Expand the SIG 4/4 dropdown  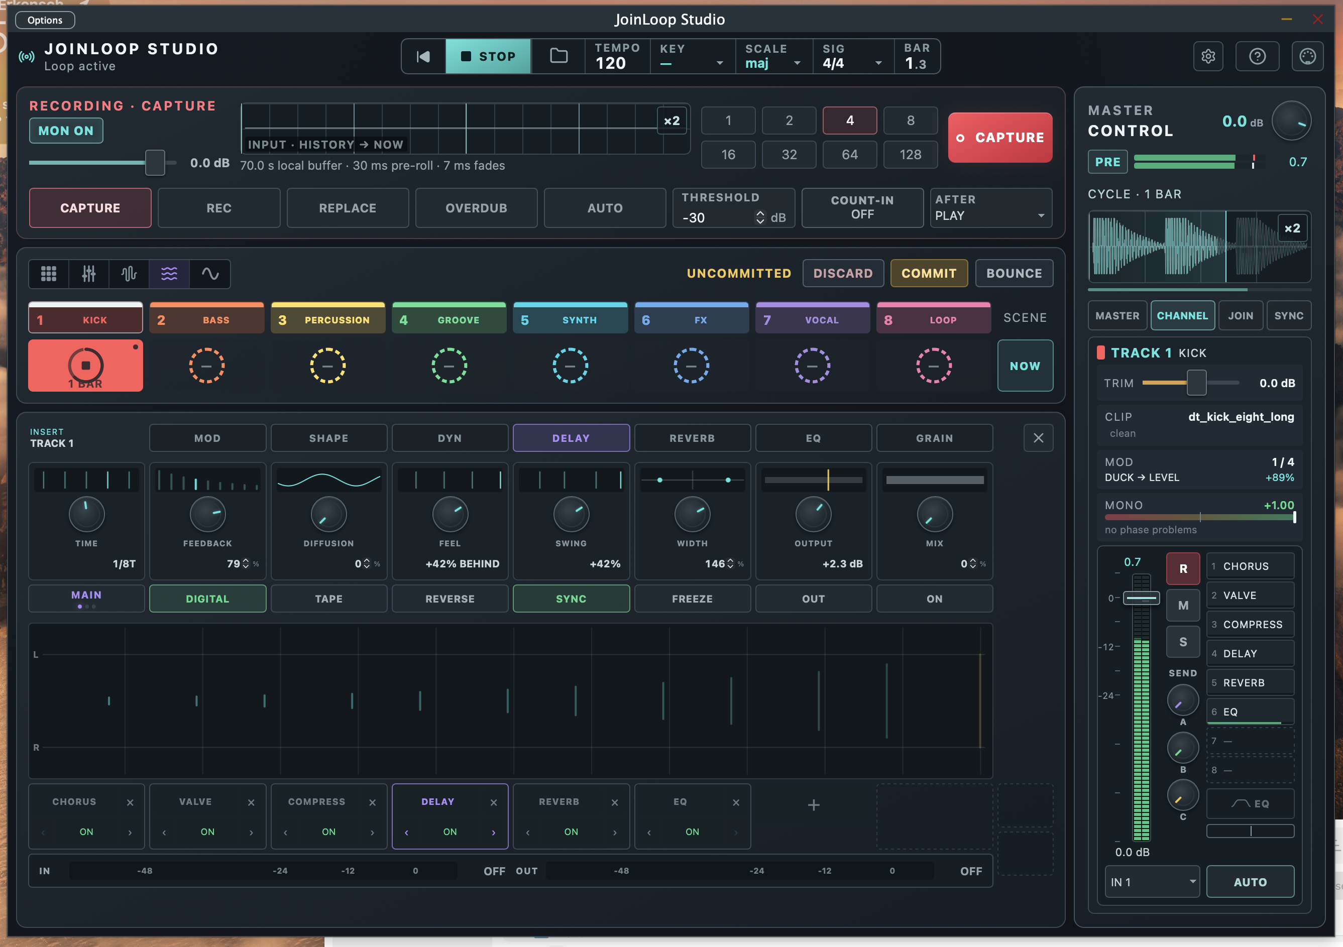tap(853, 57)
